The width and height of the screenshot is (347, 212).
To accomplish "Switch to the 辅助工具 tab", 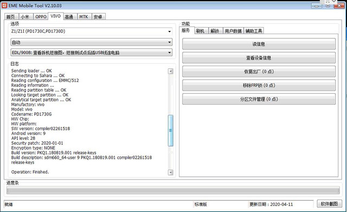I will tap(254, 31).
